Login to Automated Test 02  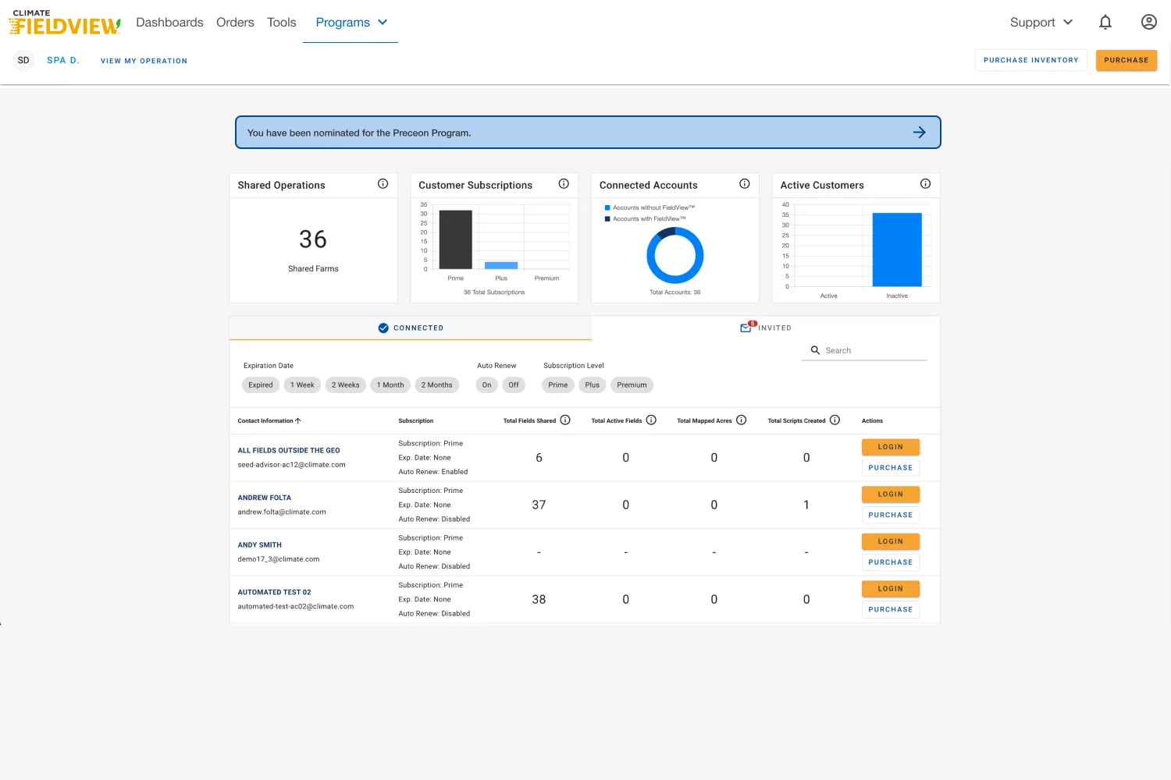(x=891, y=589)
